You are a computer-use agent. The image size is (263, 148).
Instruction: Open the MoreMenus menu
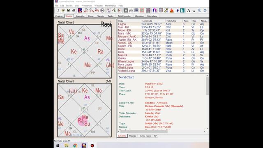(x=111, y=5)
